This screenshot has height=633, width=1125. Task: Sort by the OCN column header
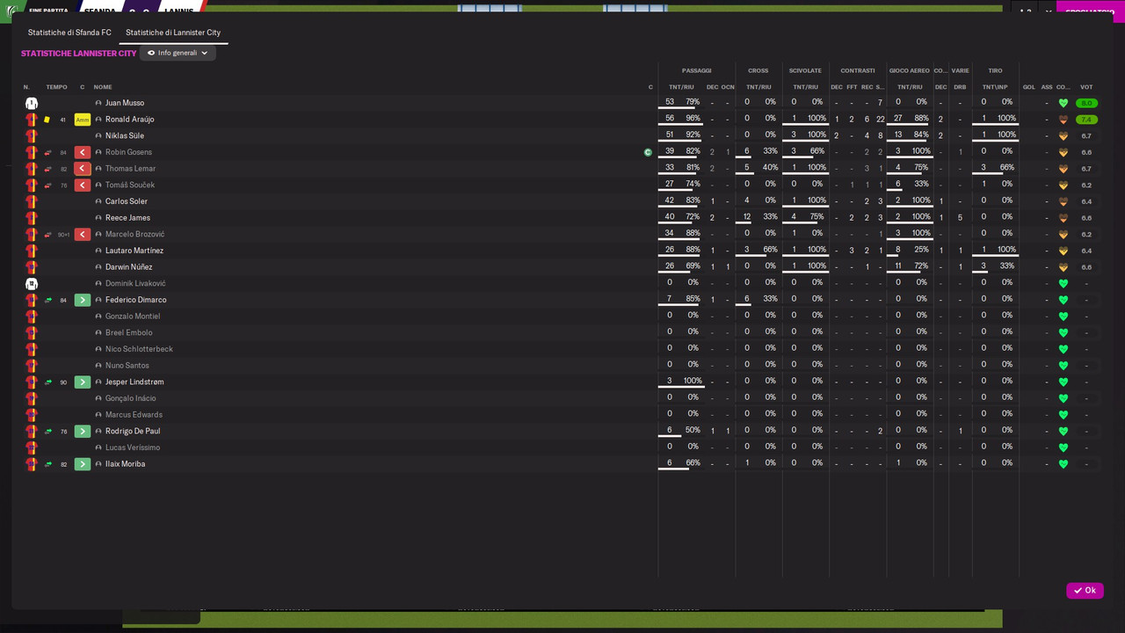point(728,87)
